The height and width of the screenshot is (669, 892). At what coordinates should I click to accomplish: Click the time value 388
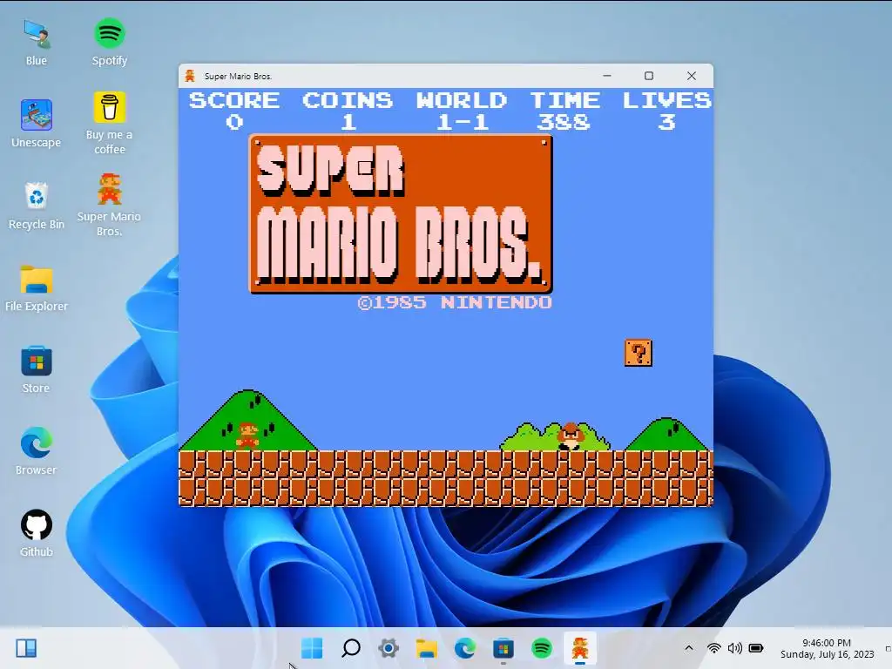click(564, 122)
